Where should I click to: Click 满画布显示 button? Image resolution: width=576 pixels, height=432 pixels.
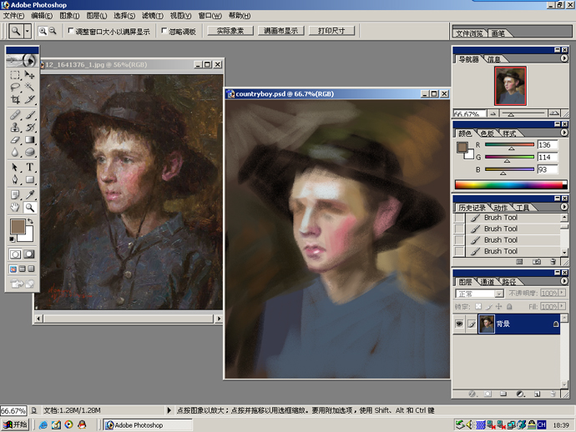[280, 31]
